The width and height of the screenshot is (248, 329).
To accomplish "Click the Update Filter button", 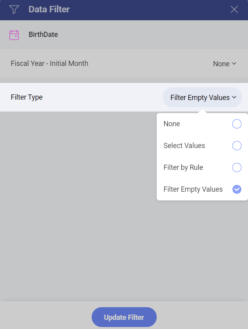I will point(124,317).
